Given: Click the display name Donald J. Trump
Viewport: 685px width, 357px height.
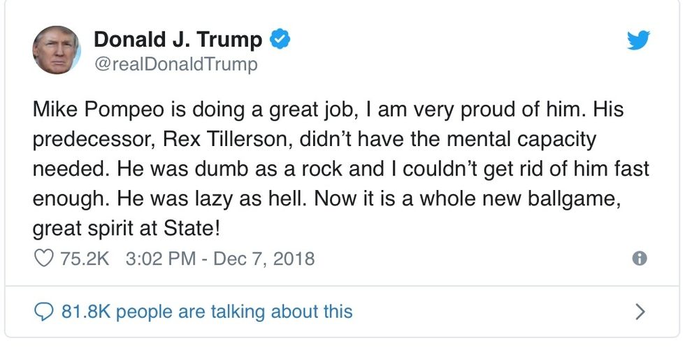Looking at the screenshot, I should tap(178, 41).
